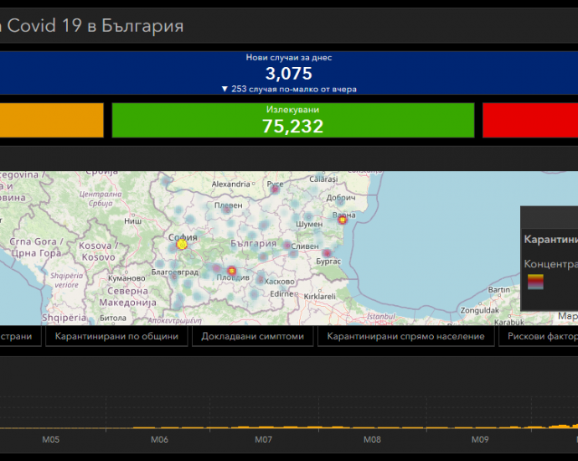
Task: Click the Kosova / Kosovo label
Action: tap(98, 251)
